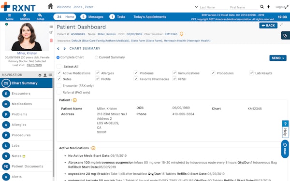
Task: Uncheck Favorite Pharmacies checkbox
Action: (x=136, y=79)
